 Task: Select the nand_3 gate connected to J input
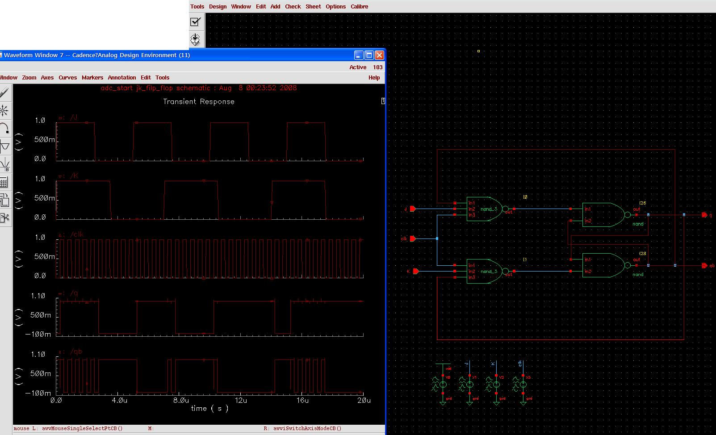486,209
